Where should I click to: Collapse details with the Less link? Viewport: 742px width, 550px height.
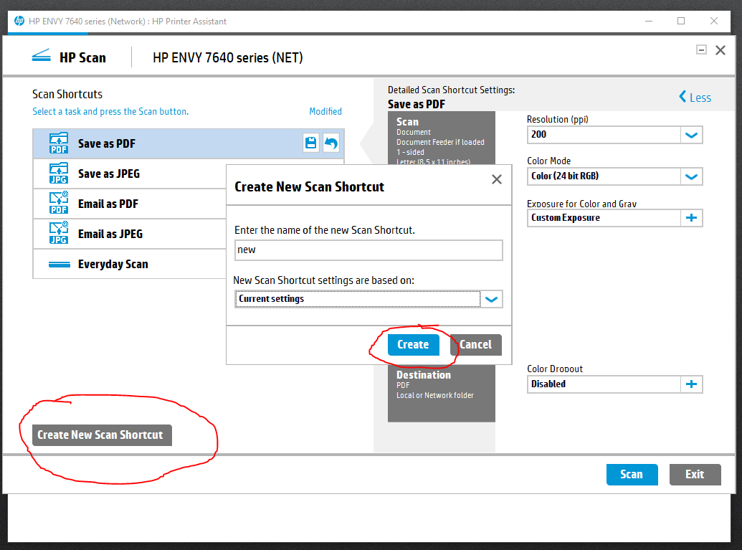pyautogui.click(x=695, y=98)
